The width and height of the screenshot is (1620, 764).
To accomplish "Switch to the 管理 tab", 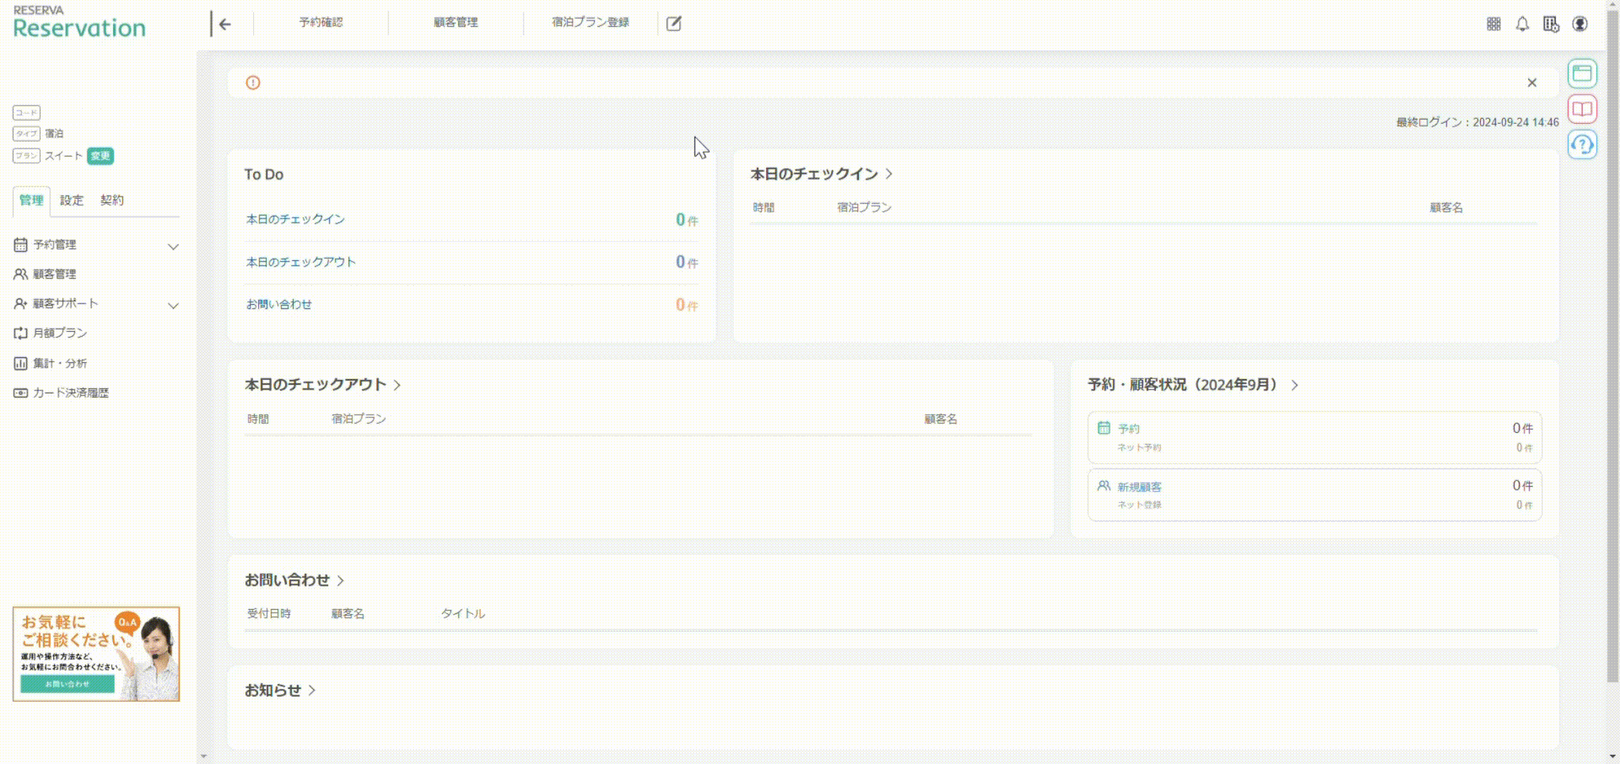I will click(x=31, y=201).
